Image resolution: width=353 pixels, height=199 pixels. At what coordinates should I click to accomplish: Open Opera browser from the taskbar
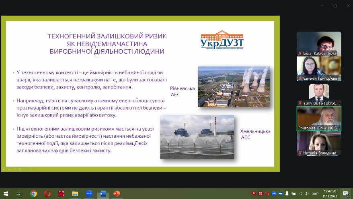point(47,194)
